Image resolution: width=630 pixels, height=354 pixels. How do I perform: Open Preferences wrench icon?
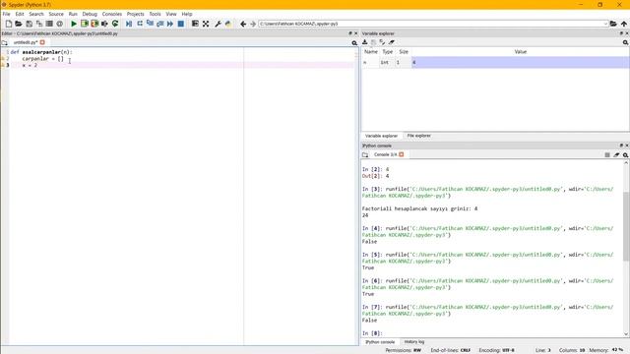[218, 24]
